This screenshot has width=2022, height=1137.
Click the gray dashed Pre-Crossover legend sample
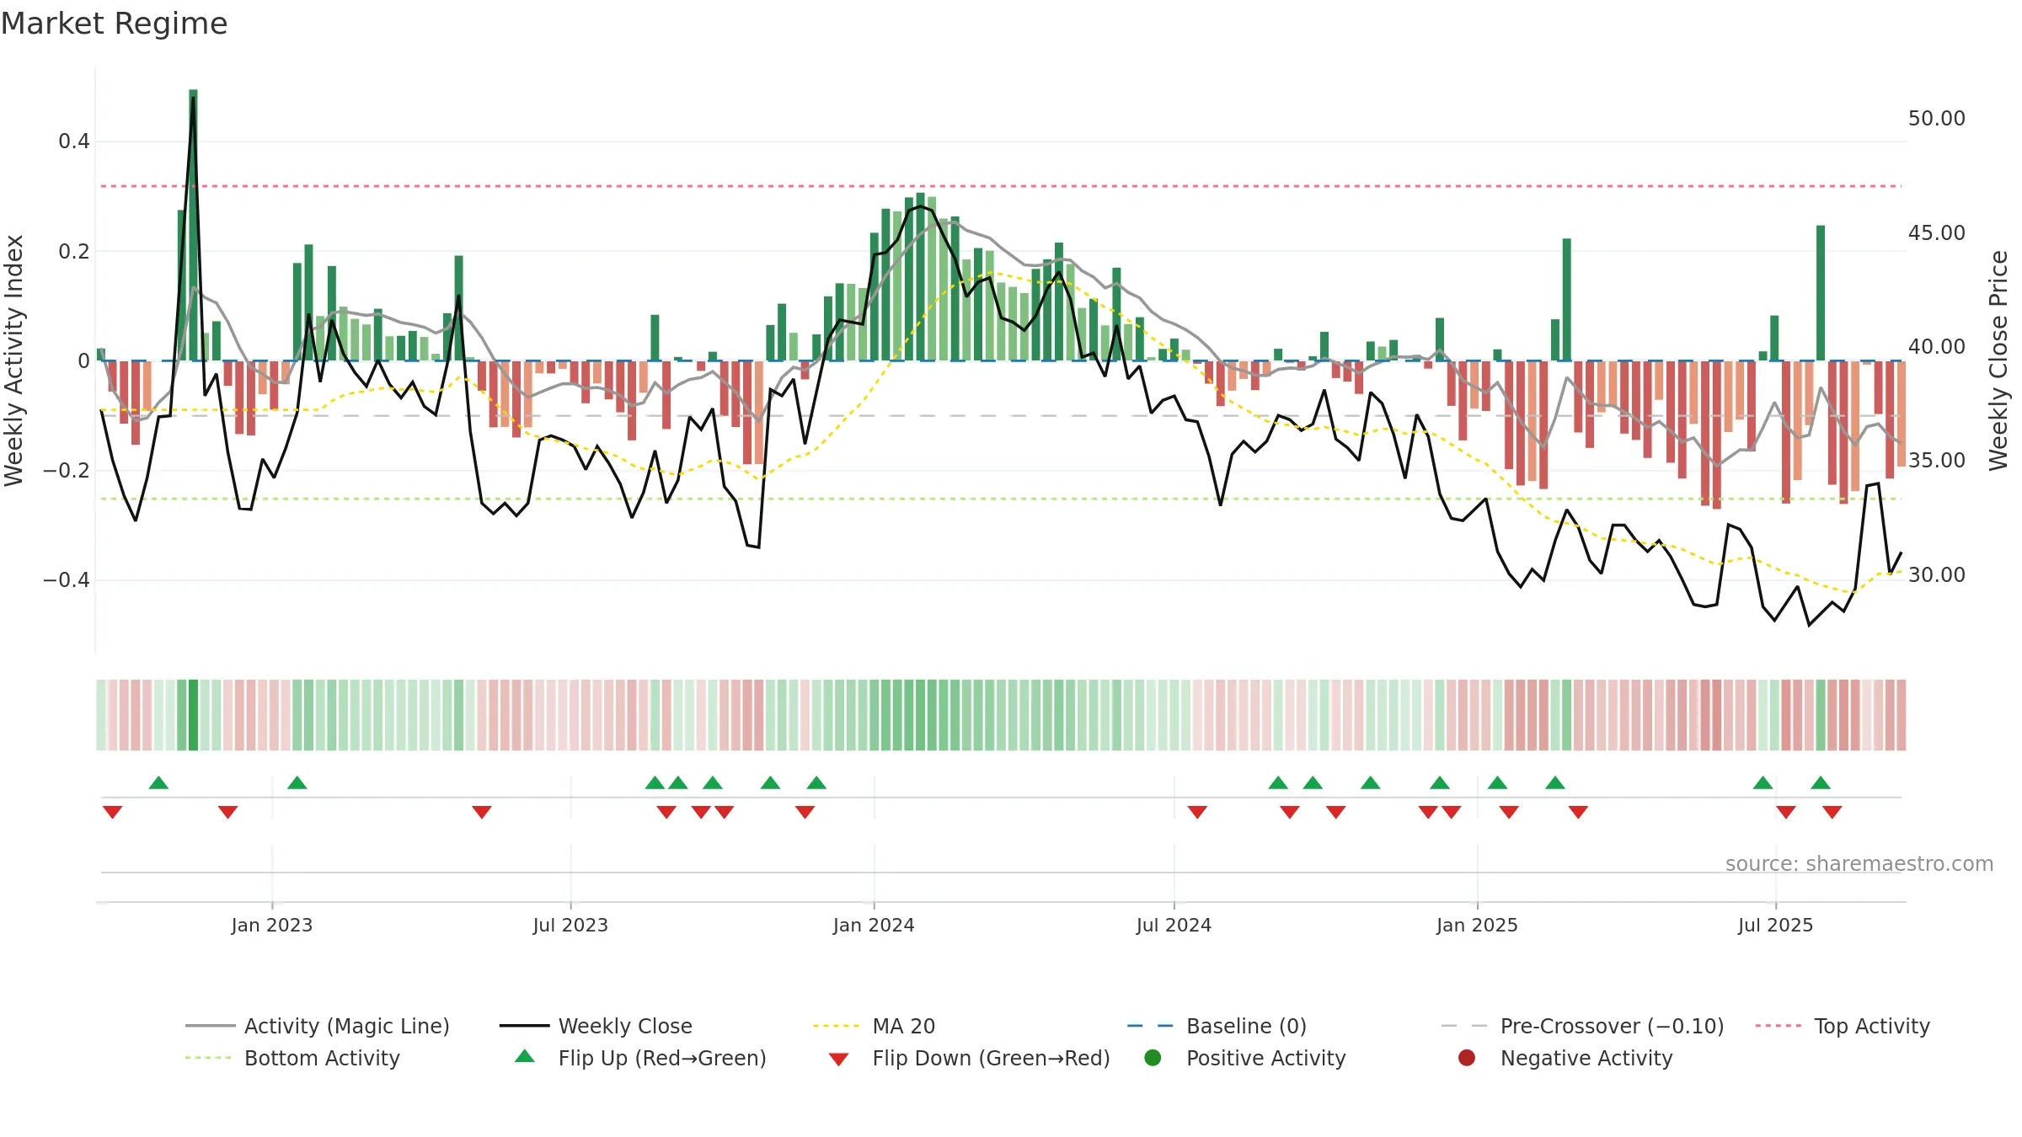coord(1464,1026)
